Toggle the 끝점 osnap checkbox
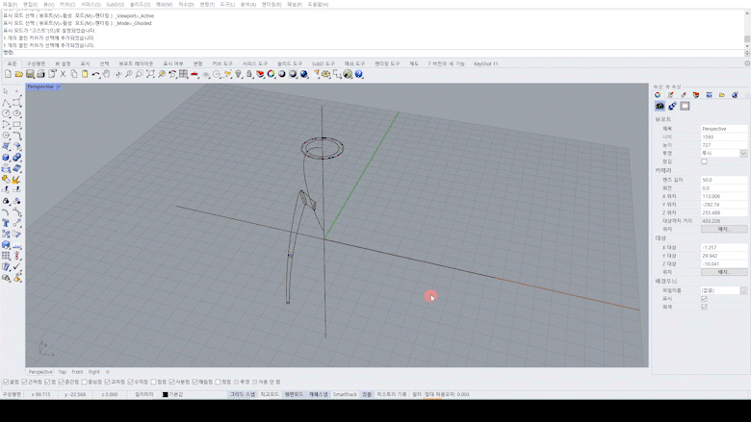This screenshot has height=422, width=751. tap(6, 382)
